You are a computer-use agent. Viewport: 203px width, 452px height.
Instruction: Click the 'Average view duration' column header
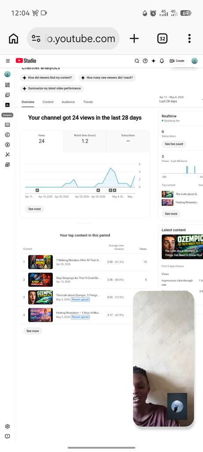coord(116,247)
